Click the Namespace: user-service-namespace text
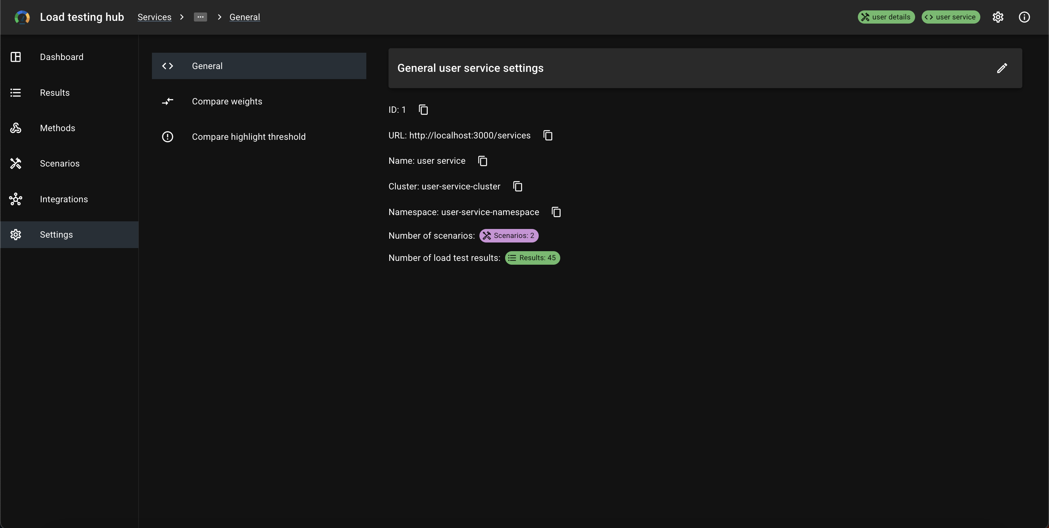Image resolution: width=1049 pixels, height=528 pixels. 464,212
